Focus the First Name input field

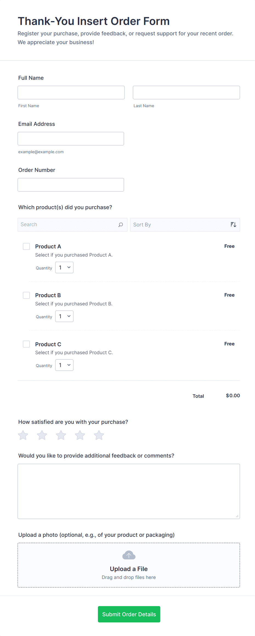[x=71, y=93]
